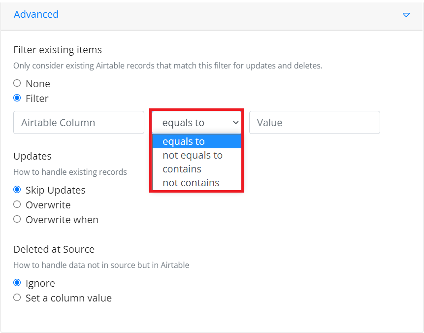This screenshot has width=424, height=333.
Task: Click the dropdown chevron arrow icon
Action: 236,123
